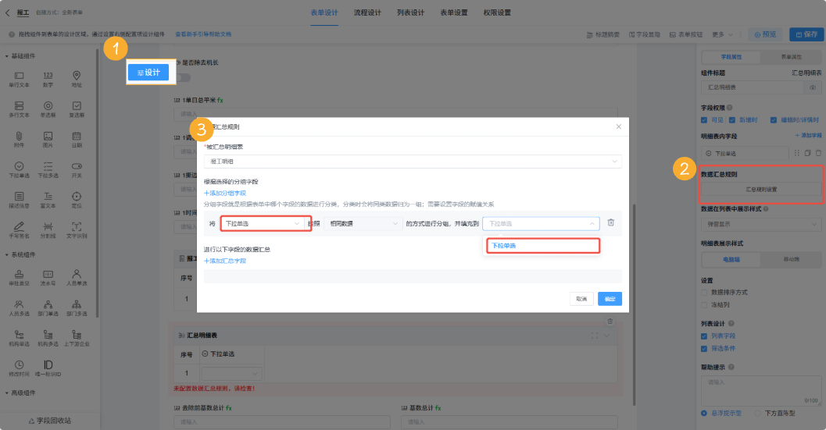This screenshot has height=430, width=826.
Task: Open the 权限设置 tab
Action: click(x=496, y=13)
